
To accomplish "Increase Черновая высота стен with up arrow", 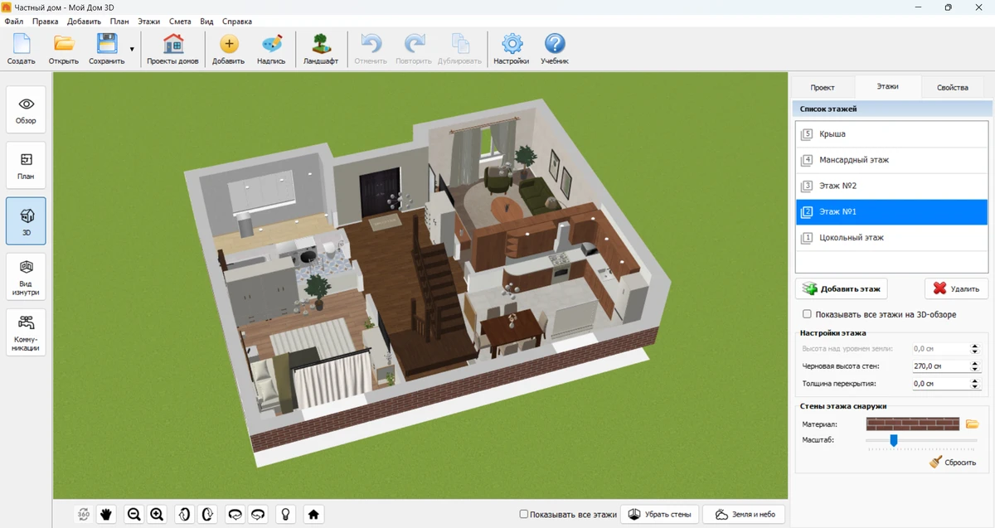I will click(974, 362).
